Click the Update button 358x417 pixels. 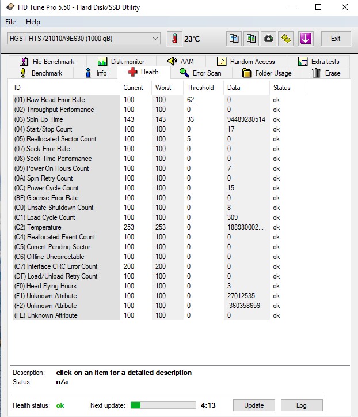(254, 405)
